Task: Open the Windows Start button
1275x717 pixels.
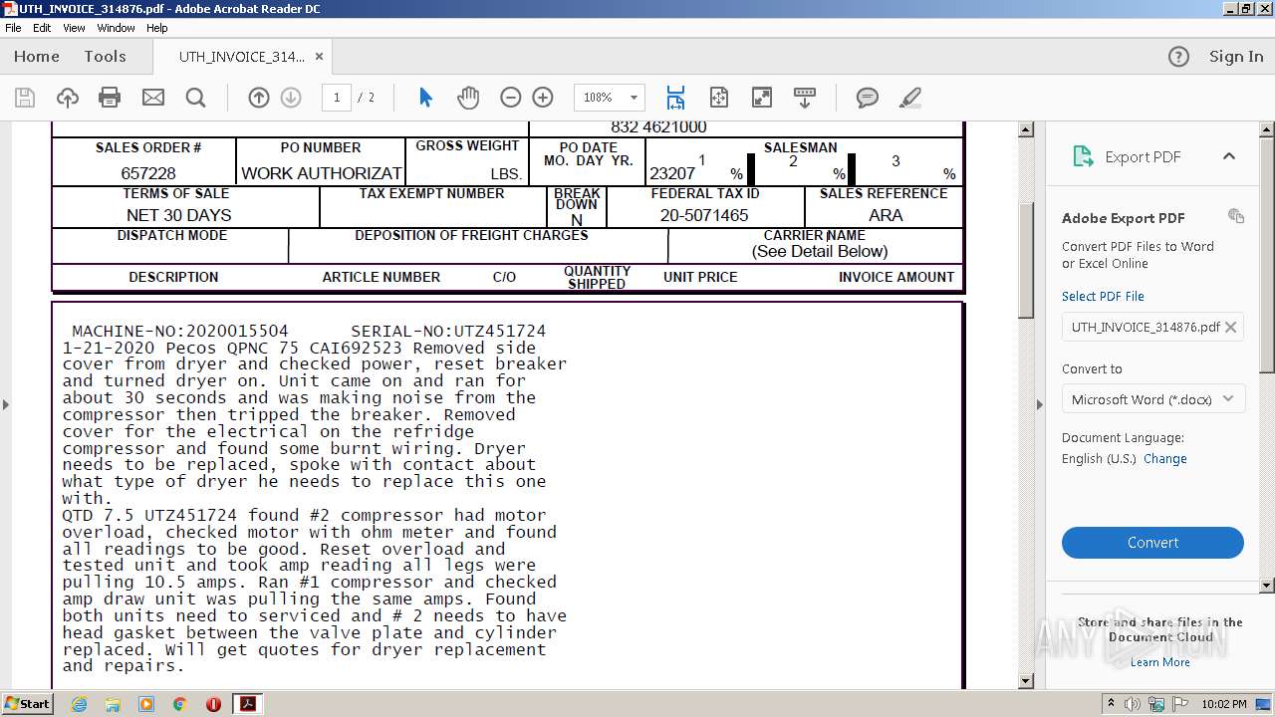Action: (x=27, y=704)
